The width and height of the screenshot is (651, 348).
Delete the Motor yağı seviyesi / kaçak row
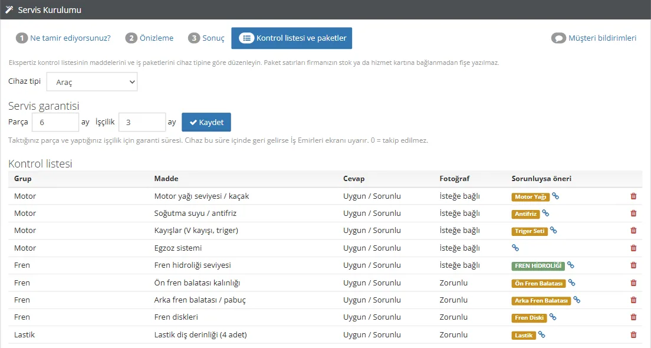point(633,196)
